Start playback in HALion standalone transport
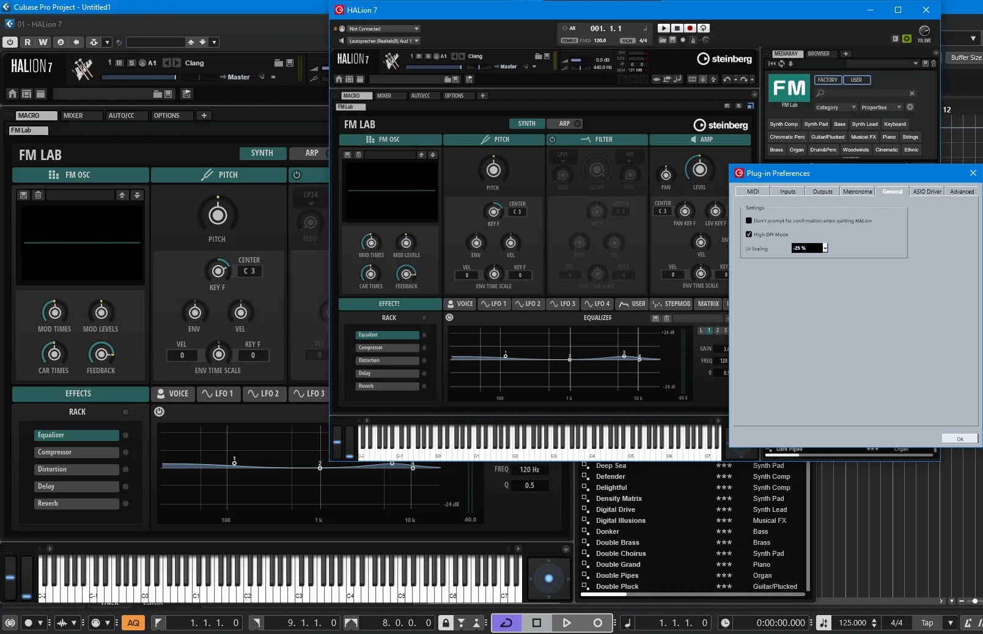Image resolution: width=983 pixels, height=634 pixels. pyautogui.click(x=664, y=28)
